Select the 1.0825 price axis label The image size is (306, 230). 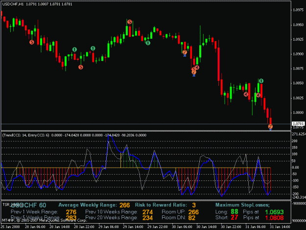[298, 98]
